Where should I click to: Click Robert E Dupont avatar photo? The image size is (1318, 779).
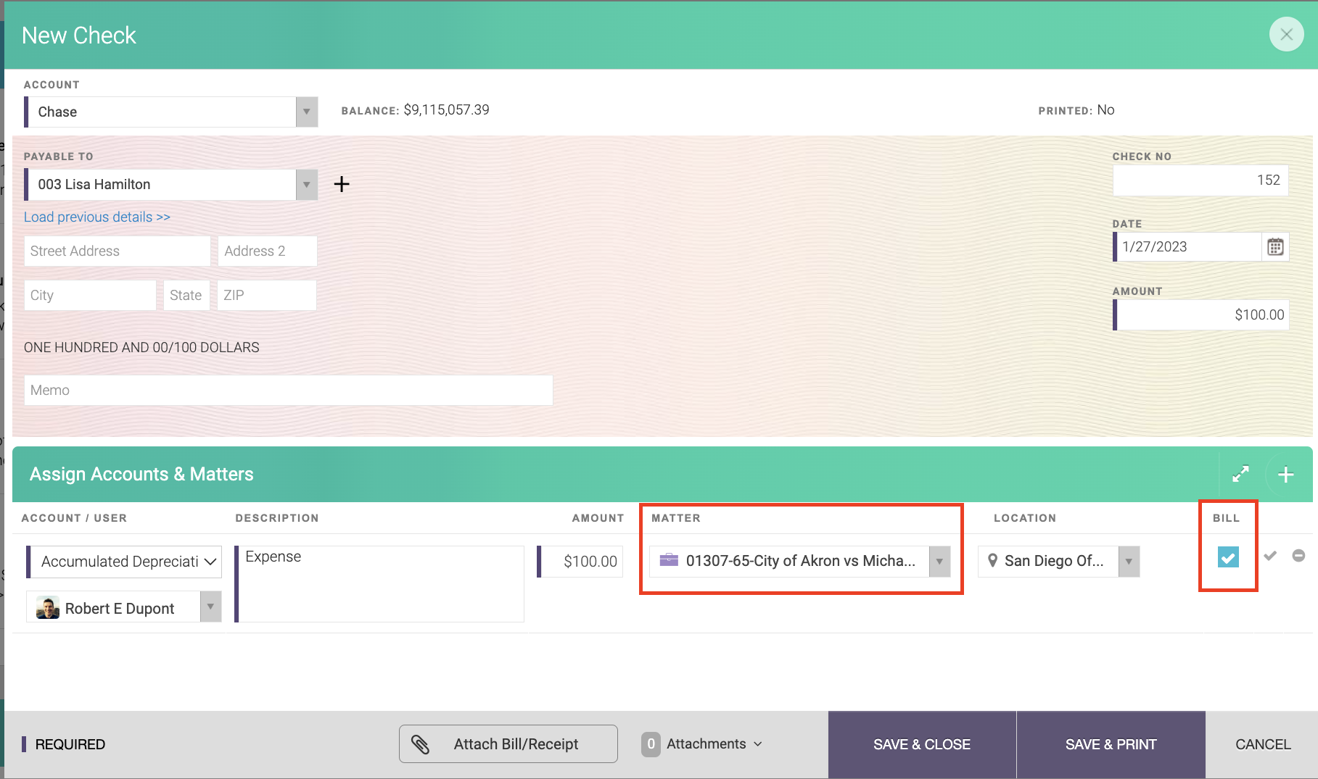(48, 607)
